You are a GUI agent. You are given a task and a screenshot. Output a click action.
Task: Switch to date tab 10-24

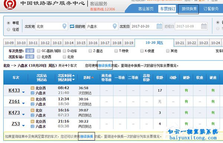click(x=216, y=43)
